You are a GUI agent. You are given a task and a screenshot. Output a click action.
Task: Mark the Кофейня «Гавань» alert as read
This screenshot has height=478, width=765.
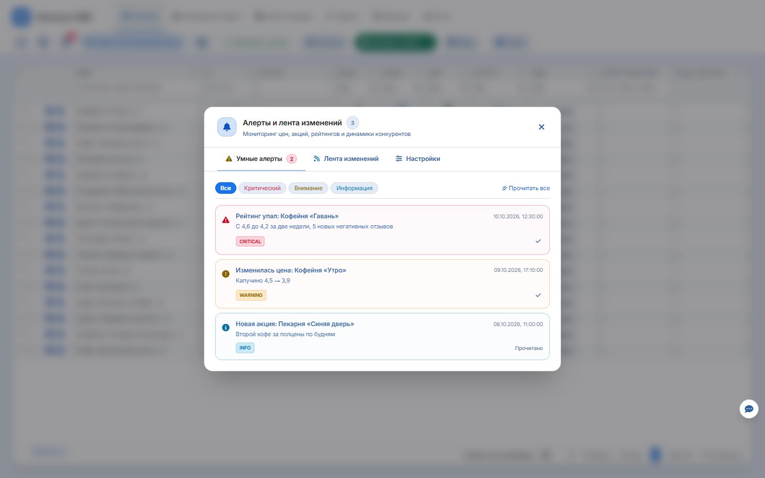coord(538,241)
